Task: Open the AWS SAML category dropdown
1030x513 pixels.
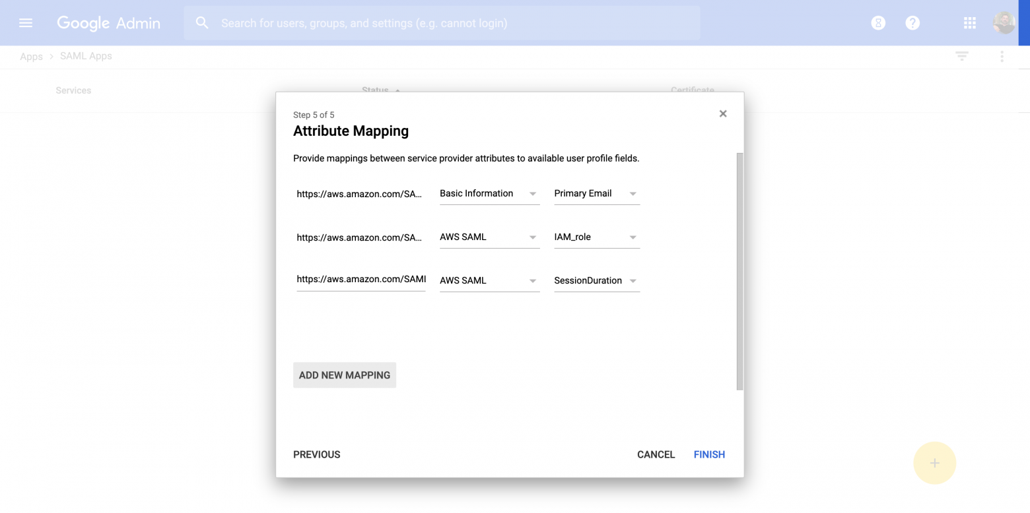Action: click(x=489, y=237)
